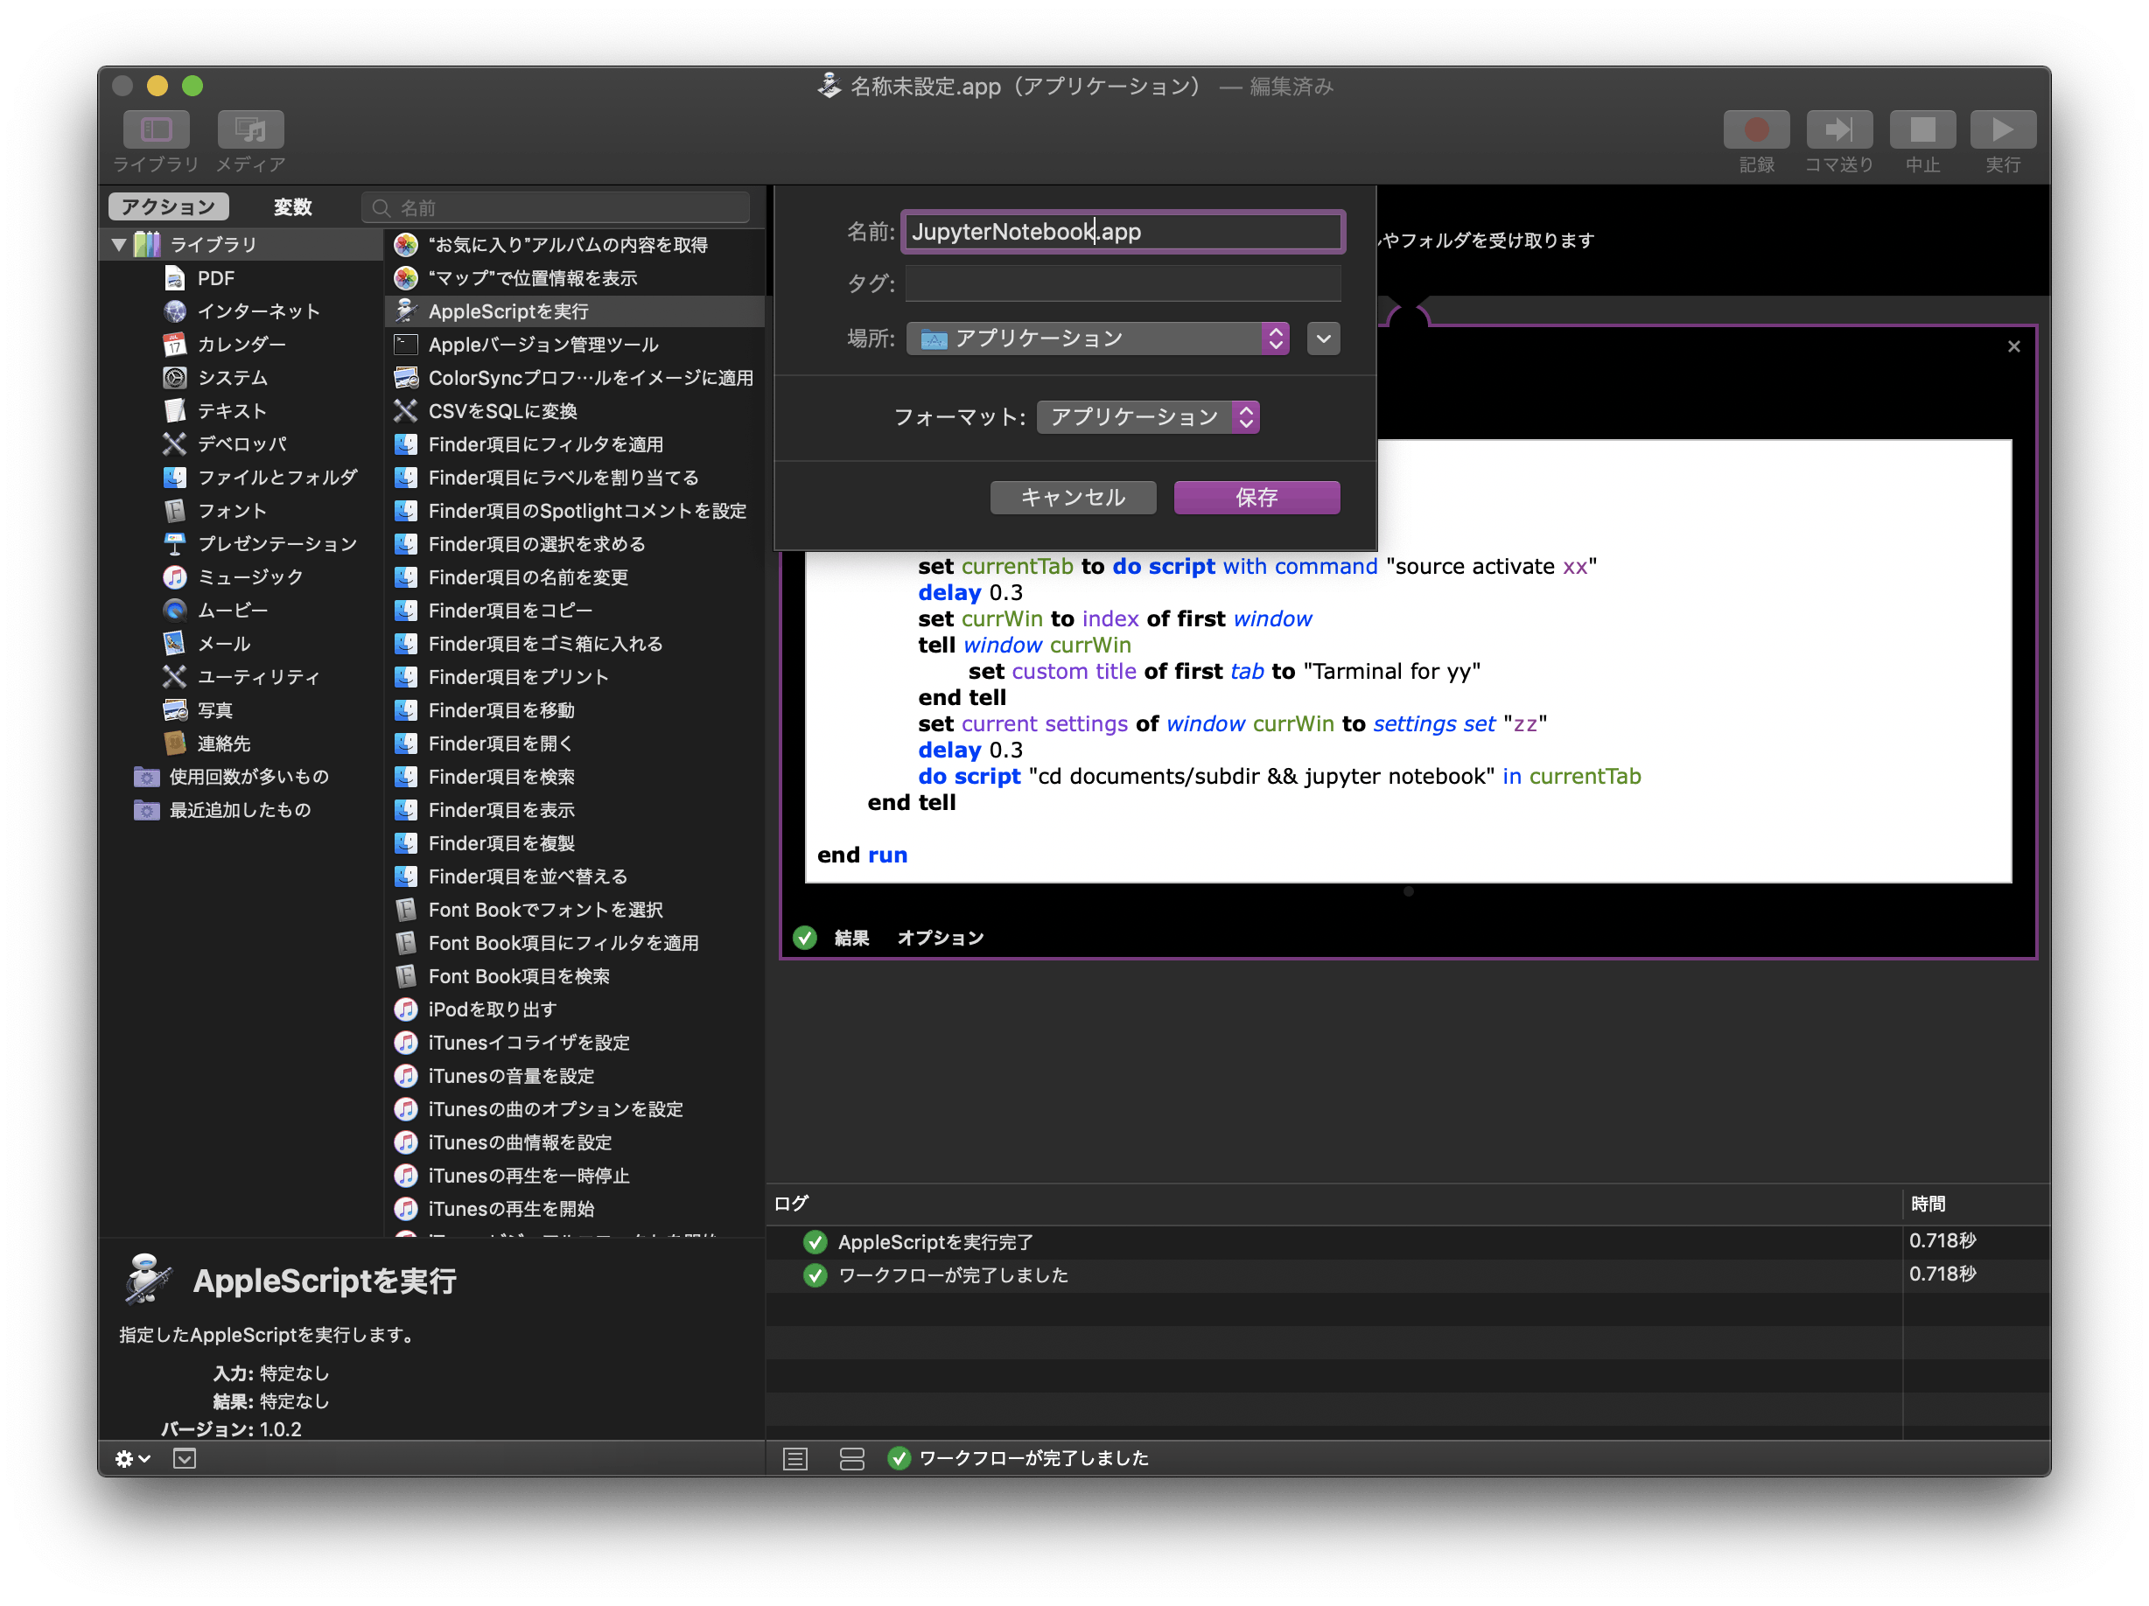Open the オプション tab of the action
Image resolution: width=2149 pixels, height=1606 pixels.
[x=940, y=938]
